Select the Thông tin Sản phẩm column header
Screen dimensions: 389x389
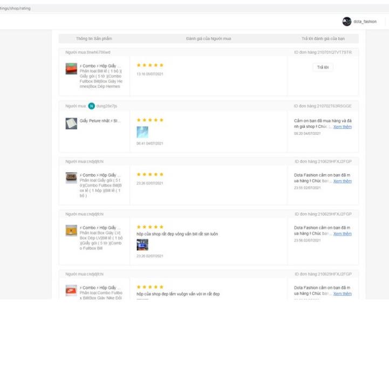(x=94, y=38)
